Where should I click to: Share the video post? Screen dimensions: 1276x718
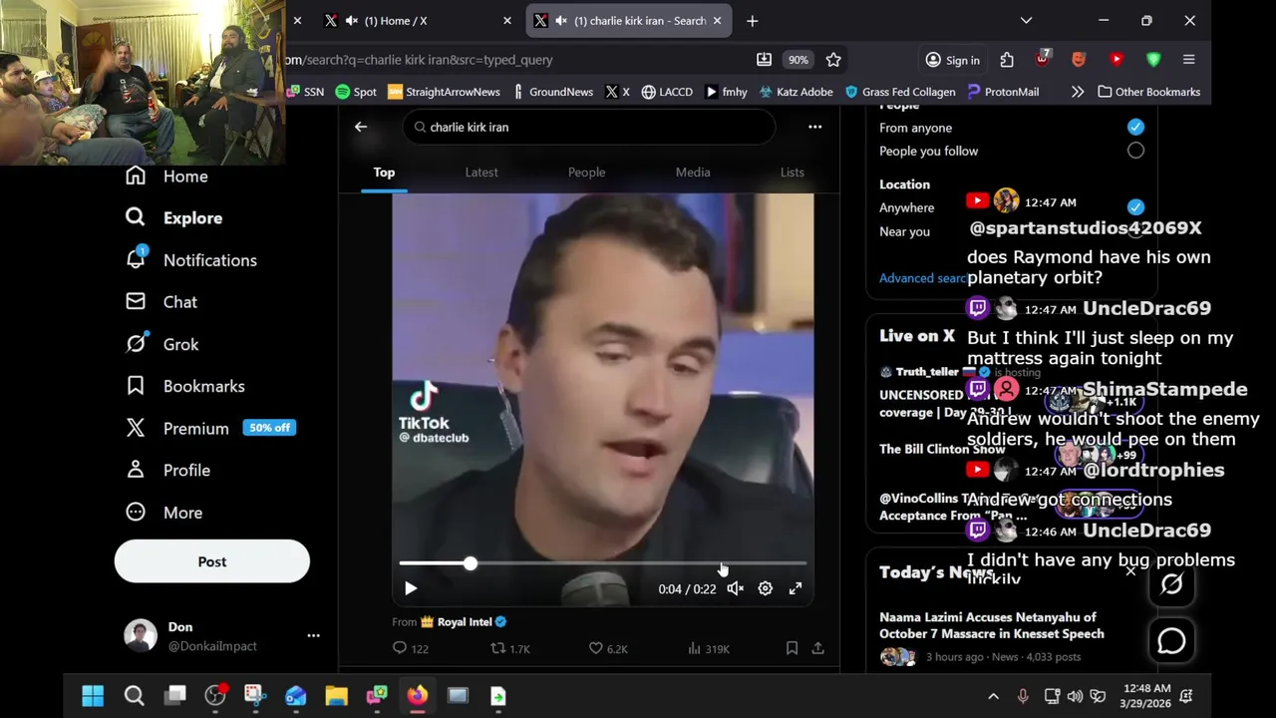click(817, 648)
